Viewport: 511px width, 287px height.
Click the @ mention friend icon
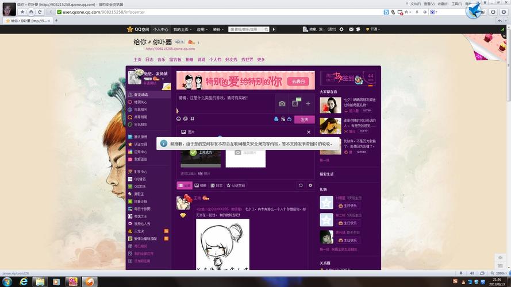186,119
